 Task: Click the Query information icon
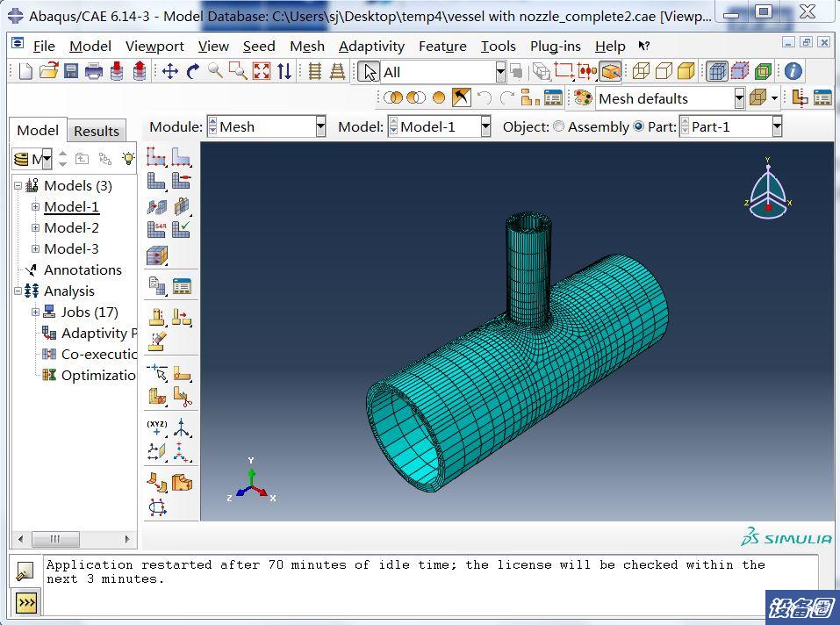pos(793,71)
